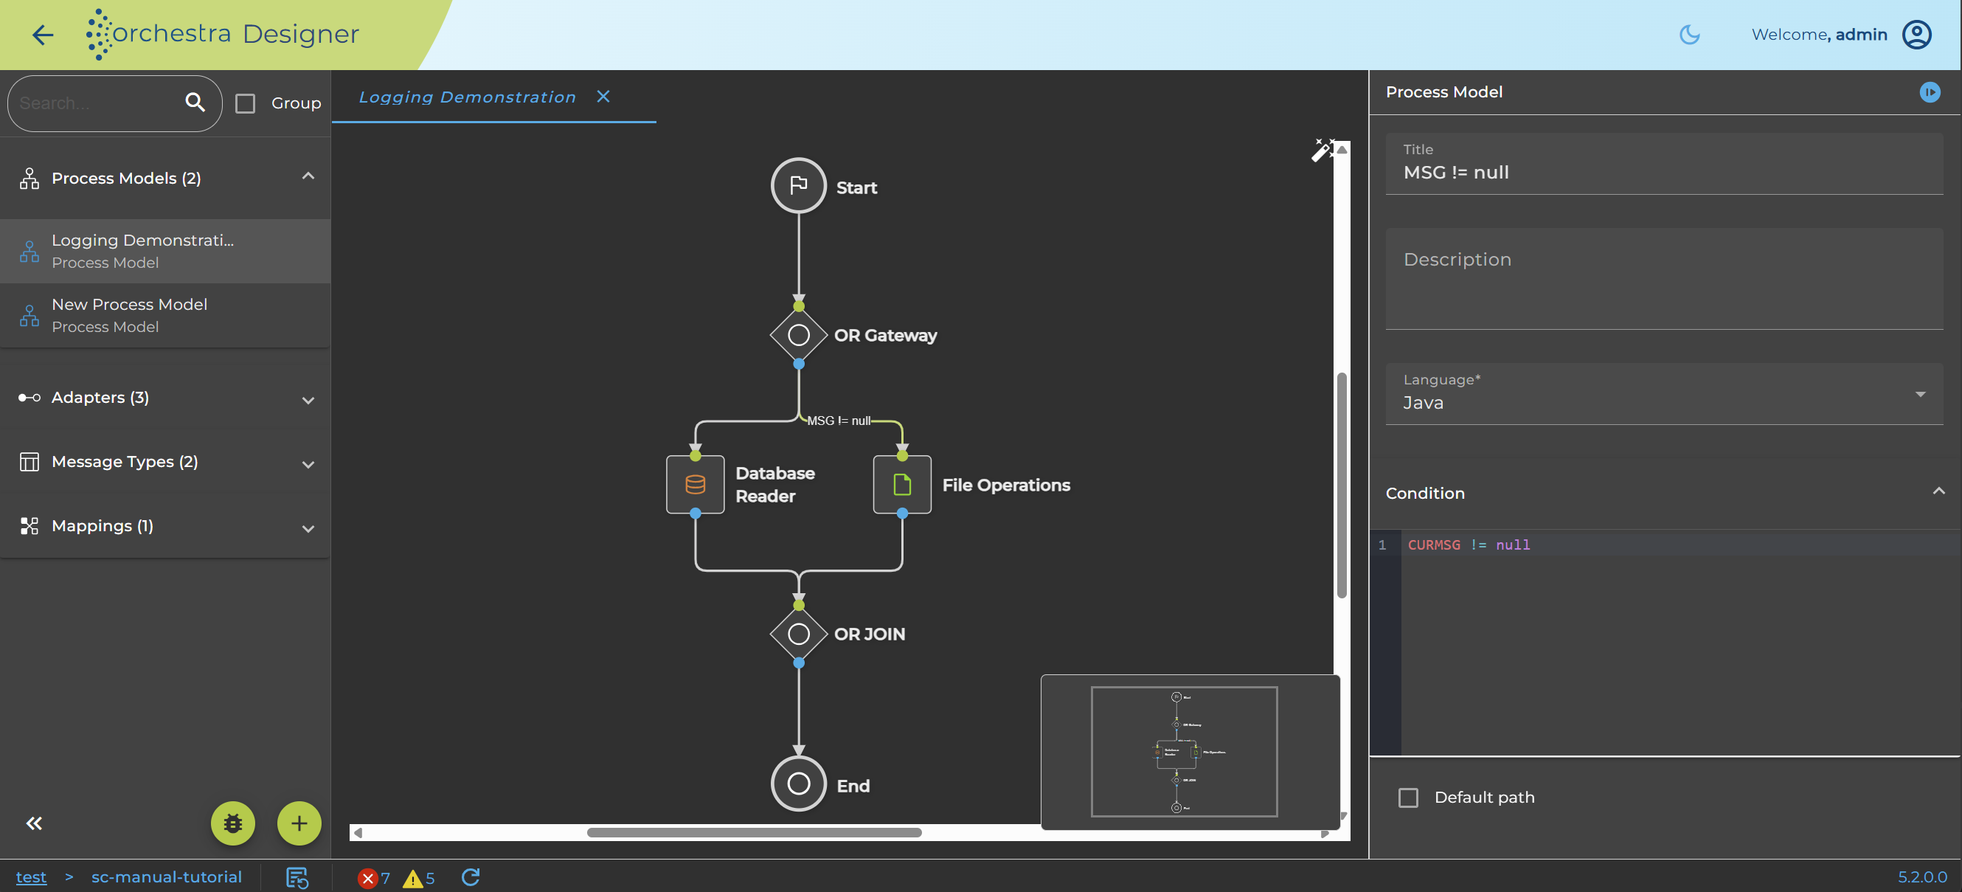Click the back arrow icon in the header
1962x892 pixels.
(x=43, y=34)
